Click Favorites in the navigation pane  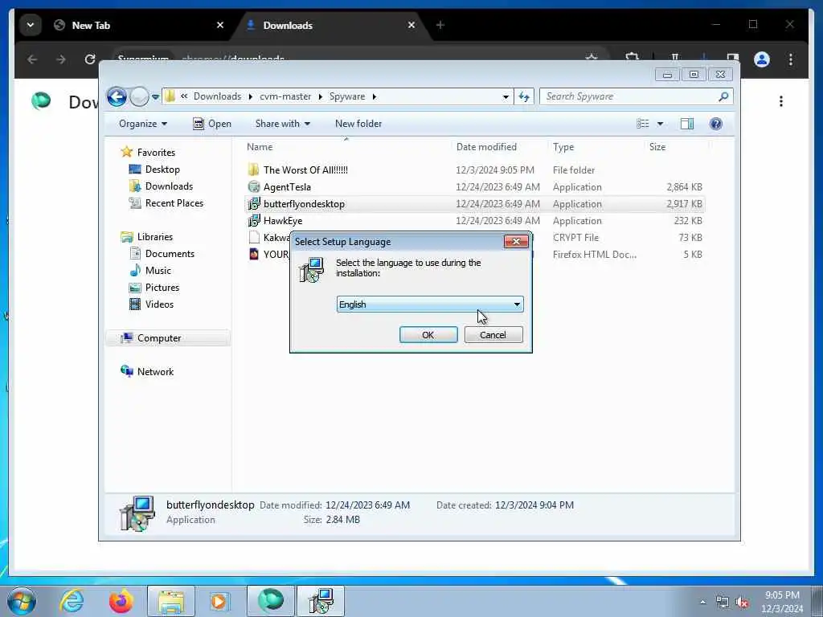coord(157,152)
